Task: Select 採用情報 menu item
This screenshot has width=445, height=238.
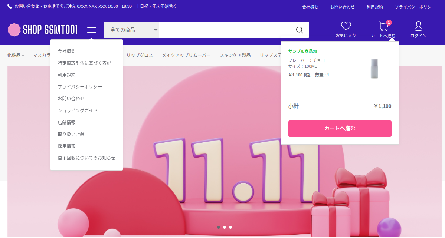Action: (x=67, y=146)
